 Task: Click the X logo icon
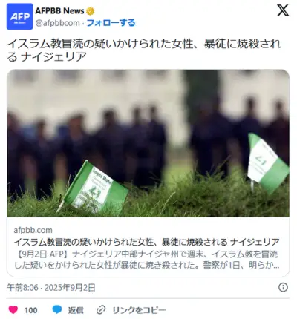[x=283, y=10]
